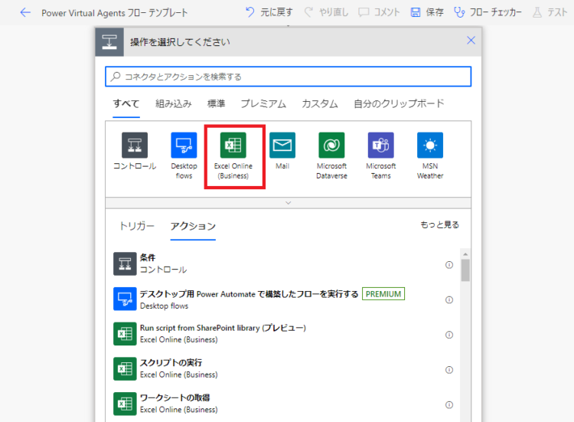The width and height of the screenshot is (574, 422).
Task: Choose the Microsoft Dataverse connector
Action: click(x=331, y=156)
